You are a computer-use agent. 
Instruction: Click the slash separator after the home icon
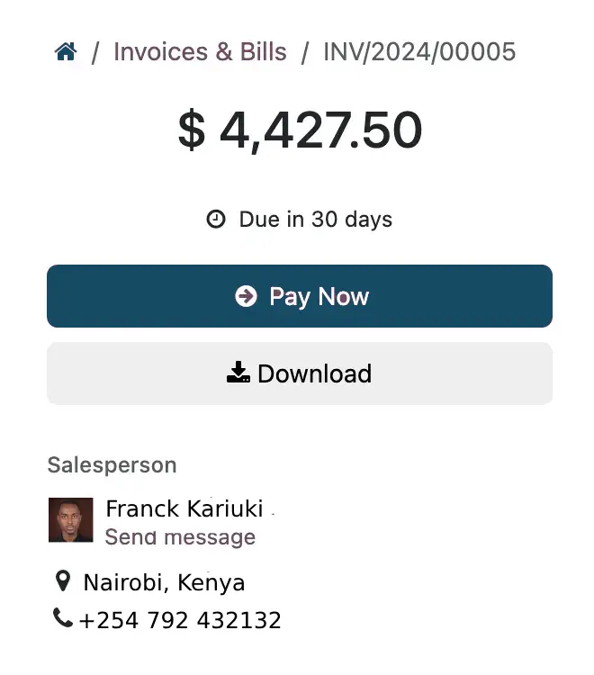(95, 52)
